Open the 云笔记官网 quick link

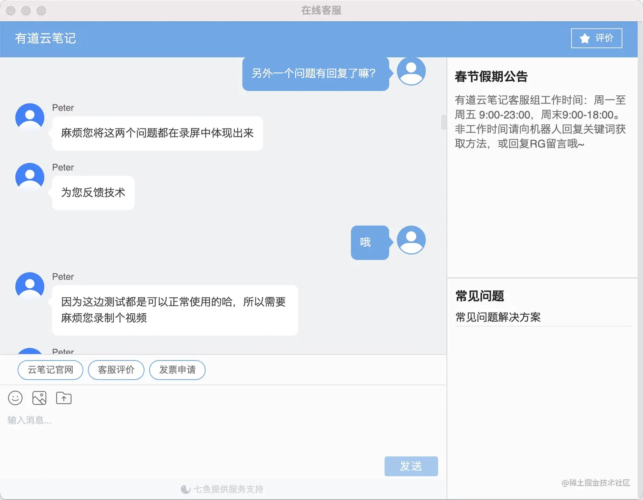(50, 370)
